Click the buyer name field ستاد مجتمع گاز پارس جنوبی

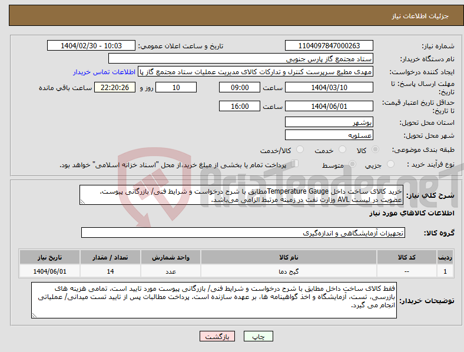[241, 58]
